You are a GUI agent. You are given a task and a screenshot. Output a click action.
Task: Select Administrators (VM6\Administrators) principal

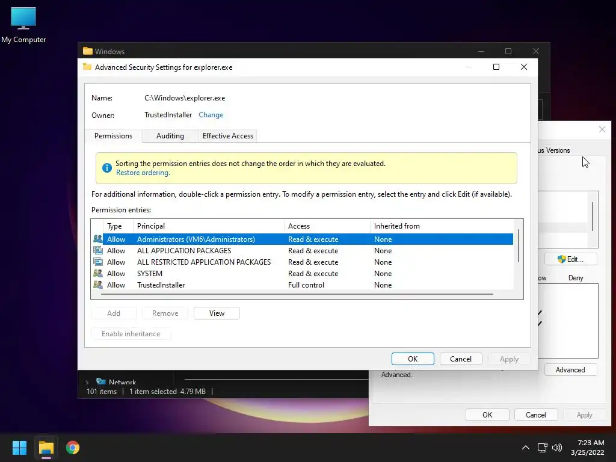click(x=196, y=239)
